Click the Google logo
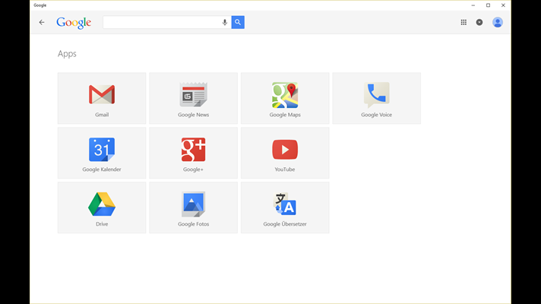541x304 pixels. tap(74, 23)
